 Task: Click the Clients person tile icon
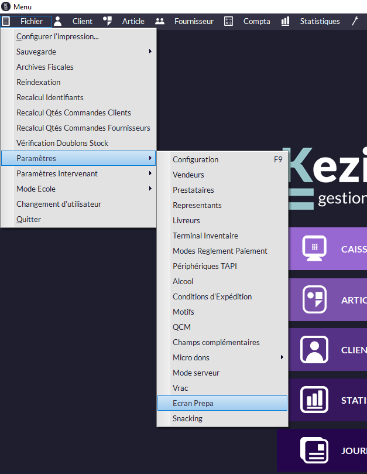[x=314, y=350]
